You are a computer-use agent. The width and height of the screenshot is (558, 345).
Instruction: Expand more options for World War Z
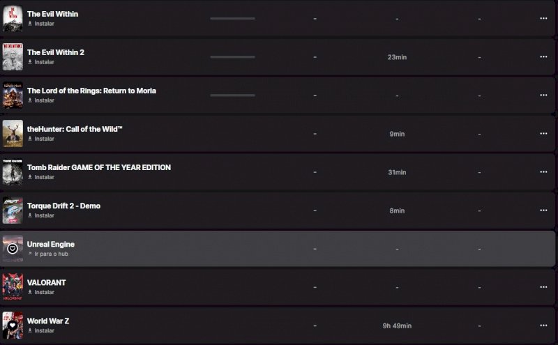[x=543, y=325]
